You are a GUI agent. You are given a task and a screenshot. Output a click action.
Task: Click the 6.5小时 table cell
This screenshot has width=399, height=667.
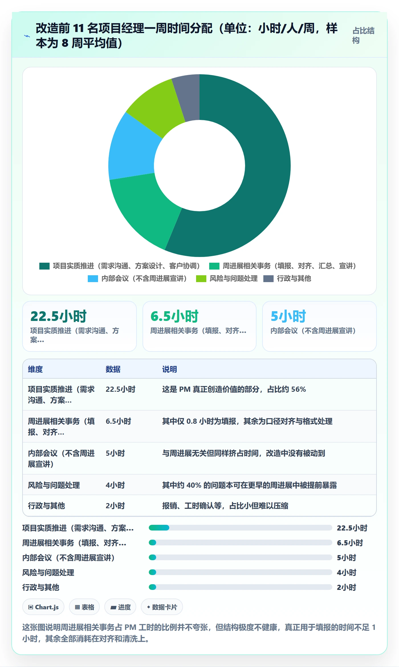point(119,421)
